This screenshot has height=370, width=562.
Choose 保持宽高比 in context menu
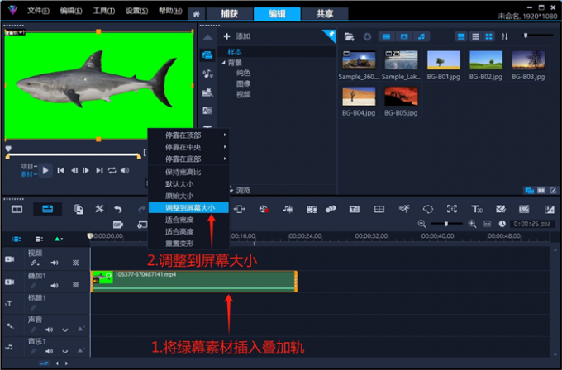(x=188, y=173)
